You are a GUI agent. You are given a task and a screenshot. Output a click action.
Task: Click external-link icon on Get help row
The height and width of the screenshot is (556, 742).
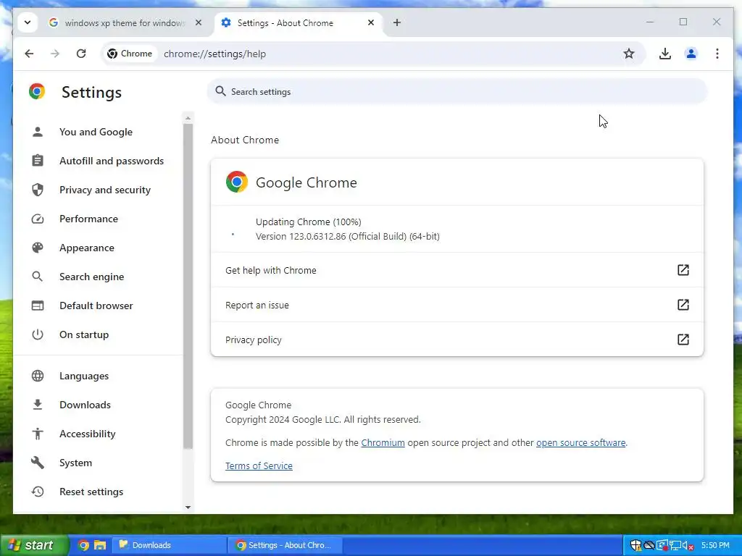pos(683,270)
